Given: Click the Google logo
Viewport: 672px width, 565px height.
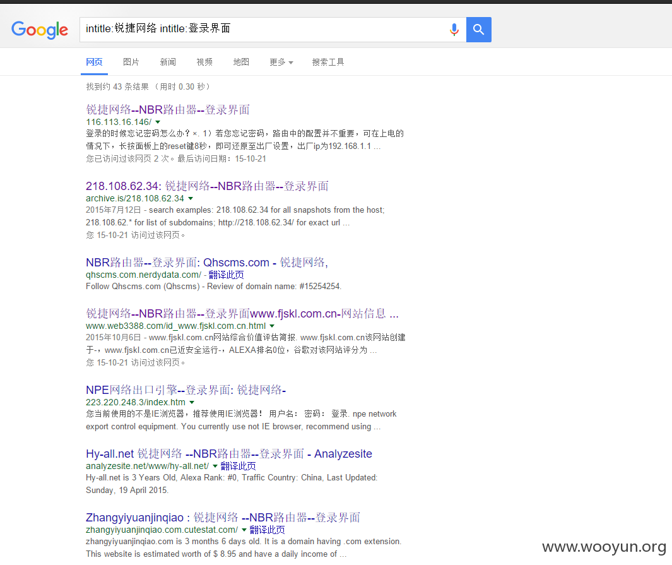Looking at the screenshot, I should [39, 30].
